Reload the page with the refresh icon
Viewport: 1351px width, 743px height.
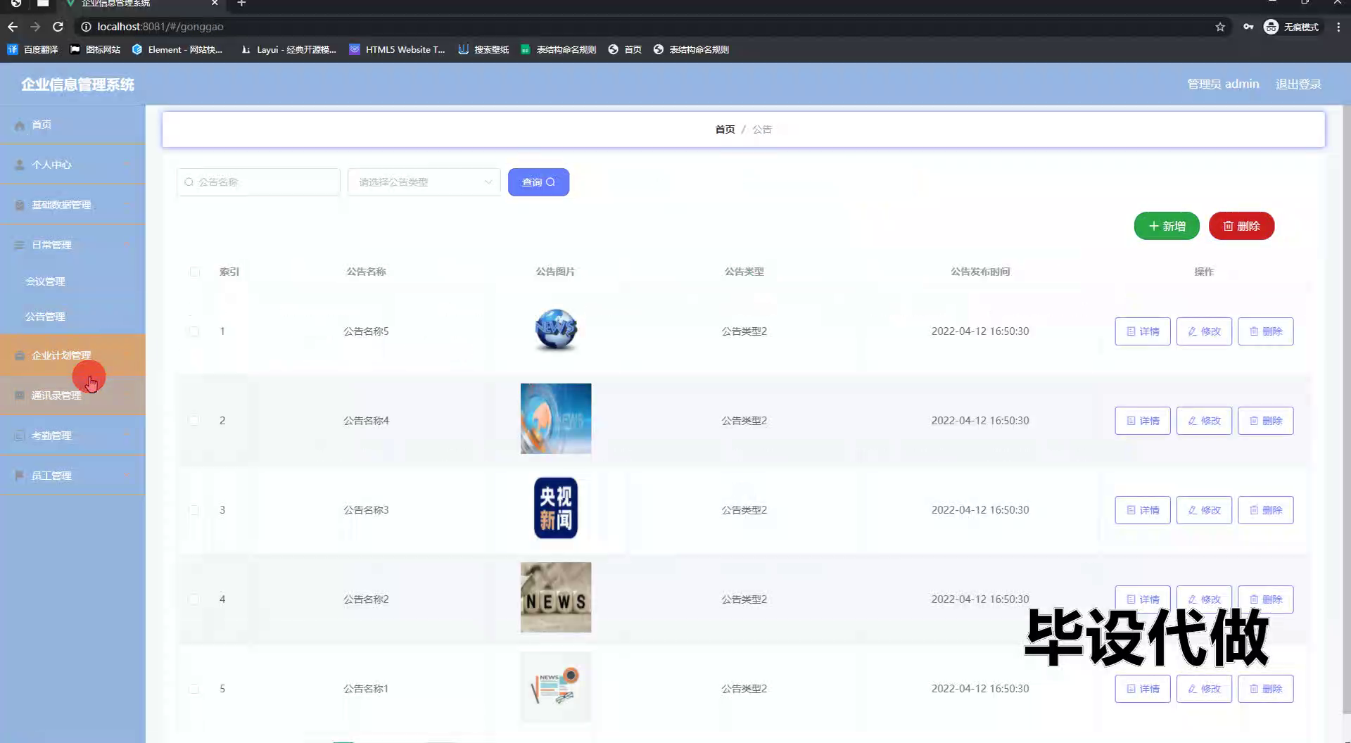point(58,27)
